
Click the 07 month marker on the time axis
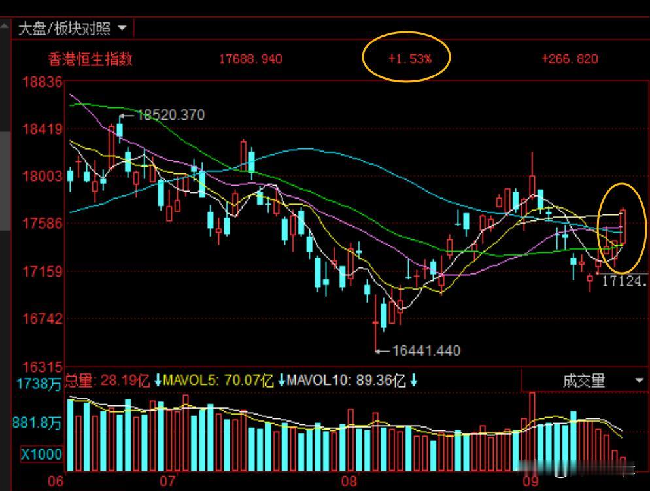tap(167, 481)
